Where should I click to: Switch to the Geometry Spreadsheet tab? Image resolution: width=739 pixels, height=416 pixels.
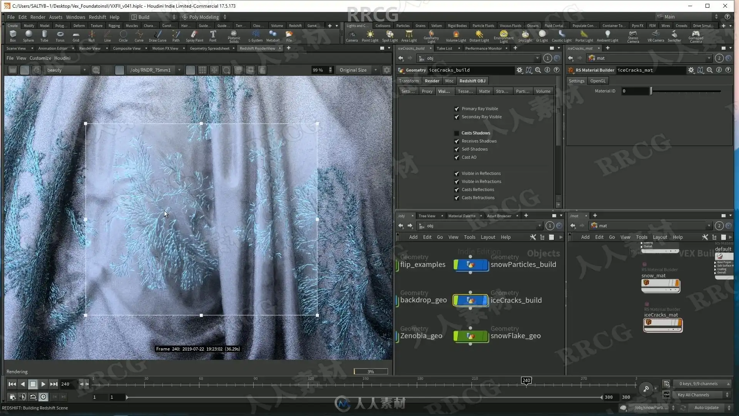point(209,49)
